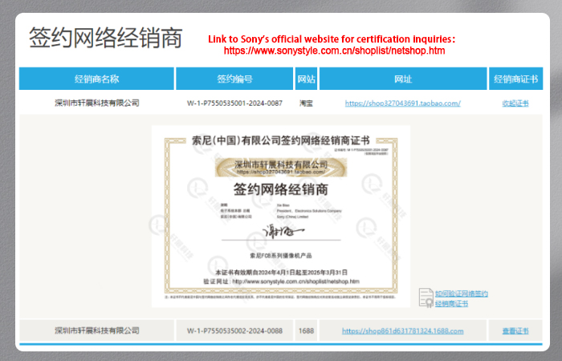View certificate via 查看证书 link
The height and width of the screenshot is (361, 562).
tap(515, 331)
